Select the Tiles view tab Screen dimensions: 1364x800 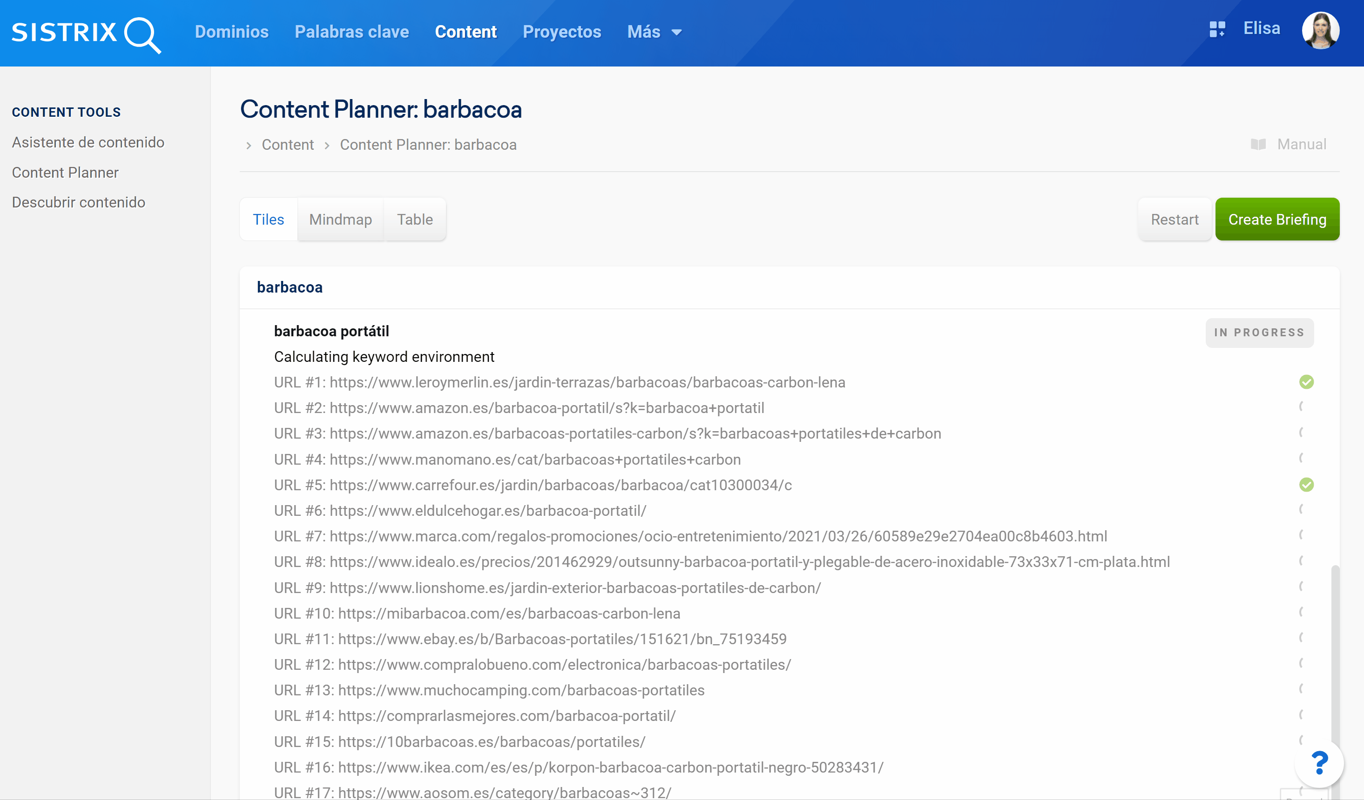269,220
